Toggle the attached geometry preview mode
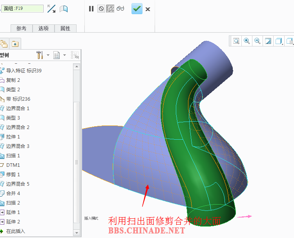 click(111, 9)
